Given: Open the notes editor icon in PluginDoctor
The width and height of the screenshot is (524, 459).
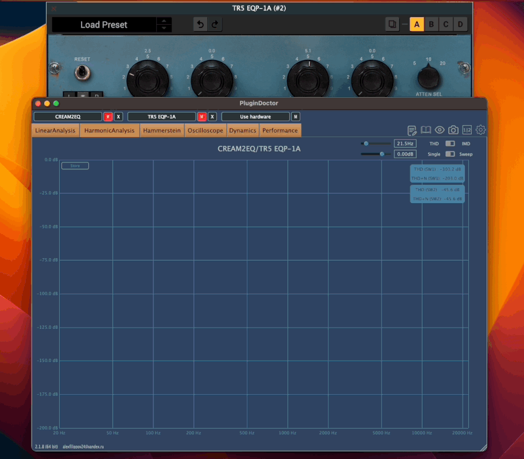Looking at the screenshot, I should (x=412, y=130).
